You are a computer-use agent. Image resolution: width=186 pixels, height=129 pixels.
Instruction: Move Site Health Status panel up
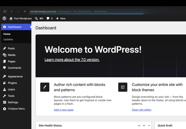[x=139, y=125]
